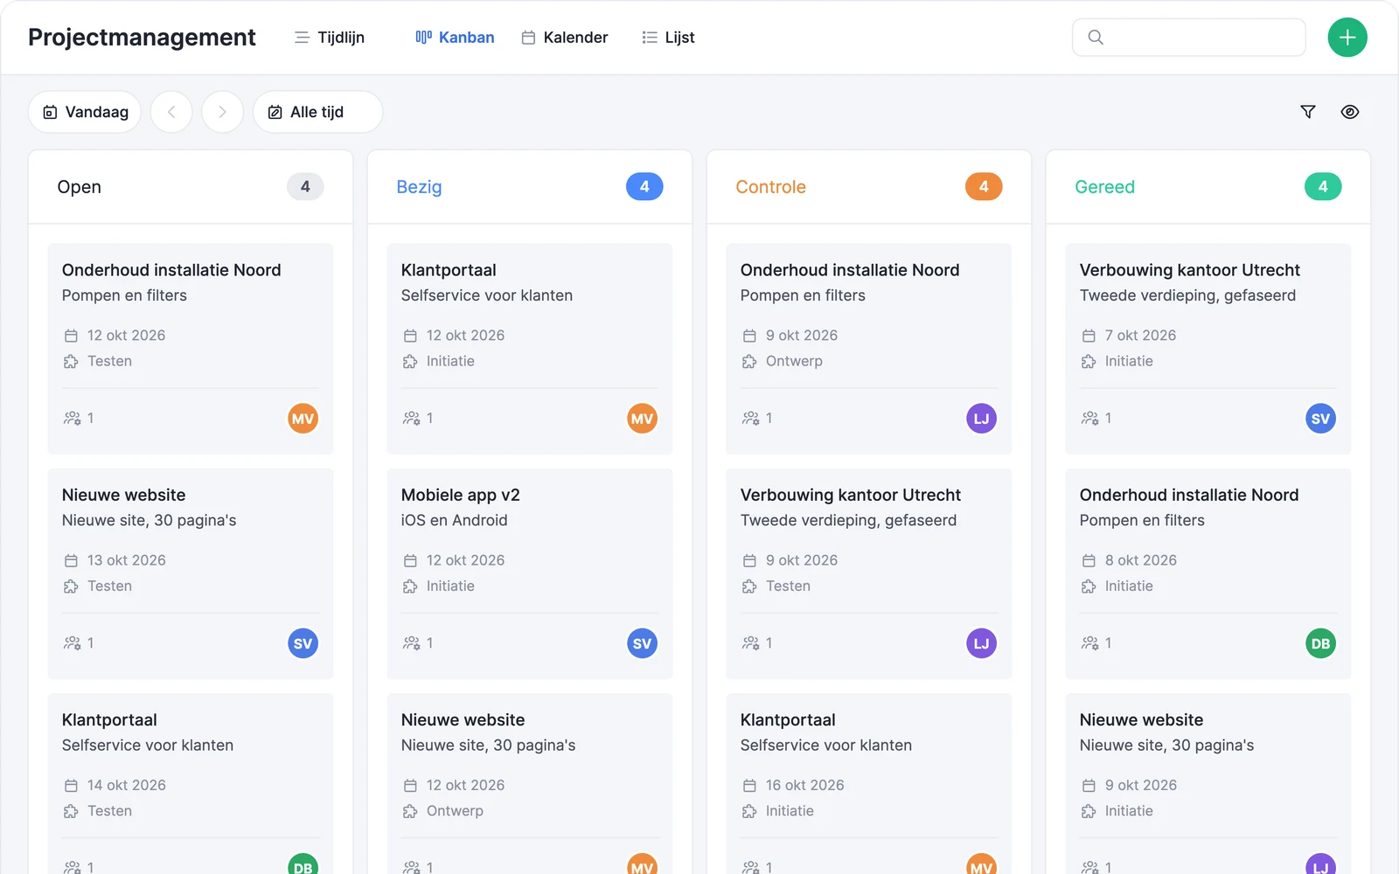
Task: Go to previous period with left chevron
Action: 171,112
